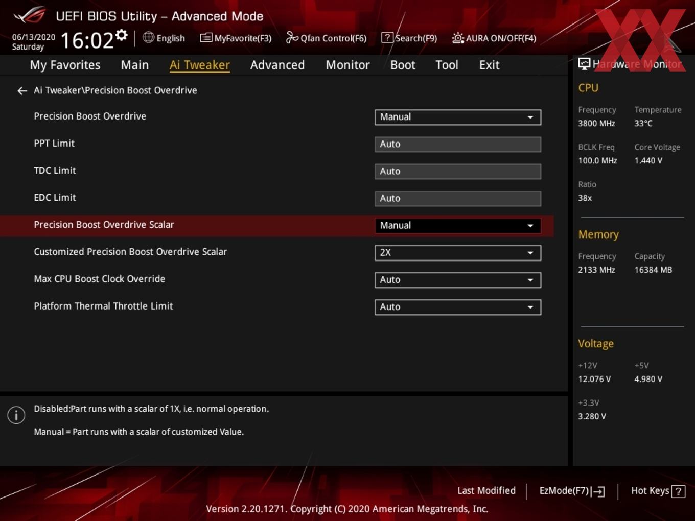
Task: Click the English language button
Action: pos(164,38)
